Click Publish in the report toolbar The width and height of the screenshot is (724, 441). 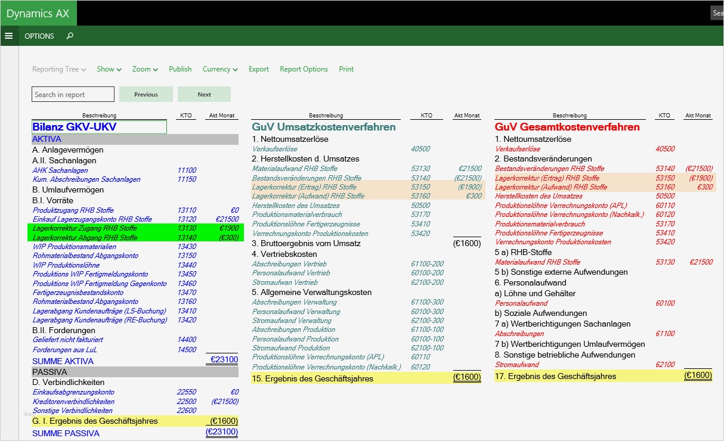(x=180, y=69)
